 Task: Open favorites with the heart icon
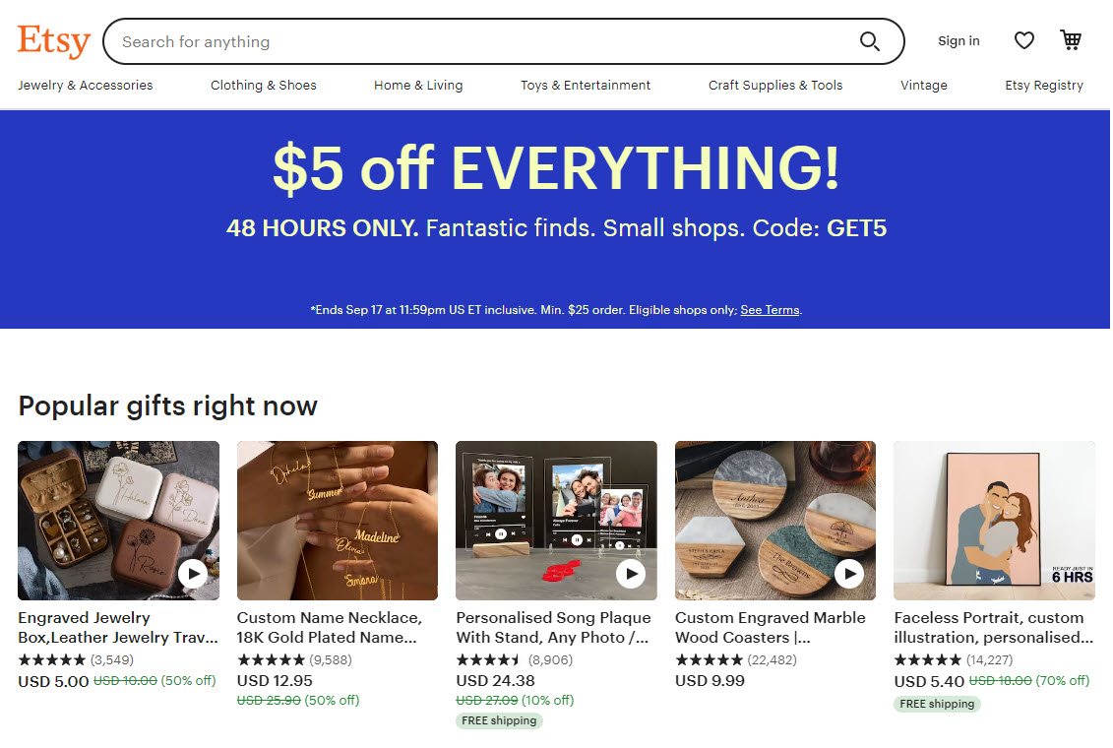[x=1024, y=40]
